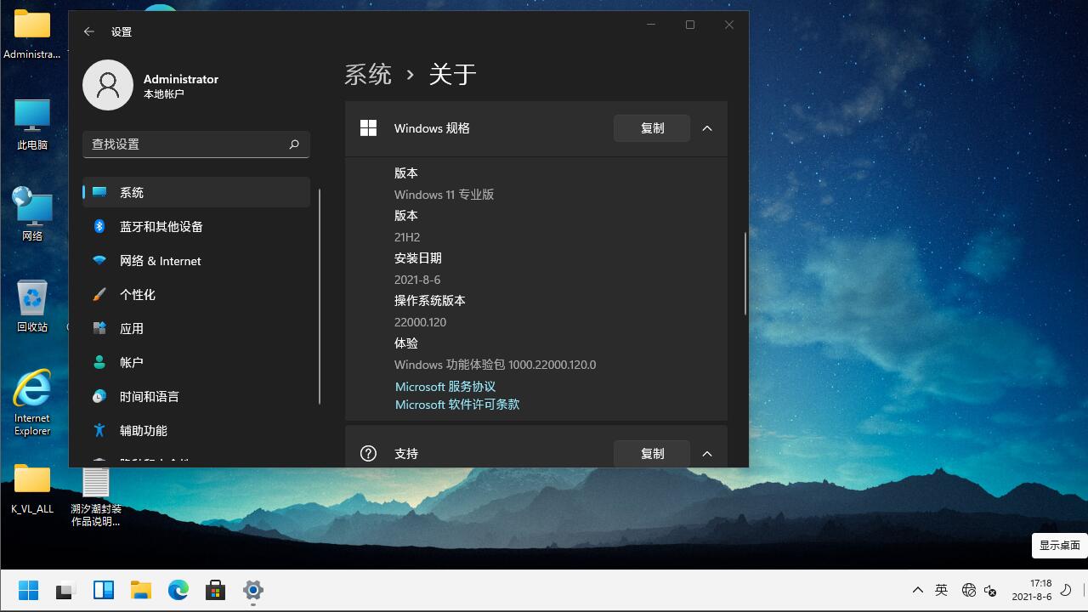Image resolution: width=1088 pixels, height=612 pixels.
Task: Focus the 查找设置 search field
Action: pyautogui.click(x=196, y=144)
